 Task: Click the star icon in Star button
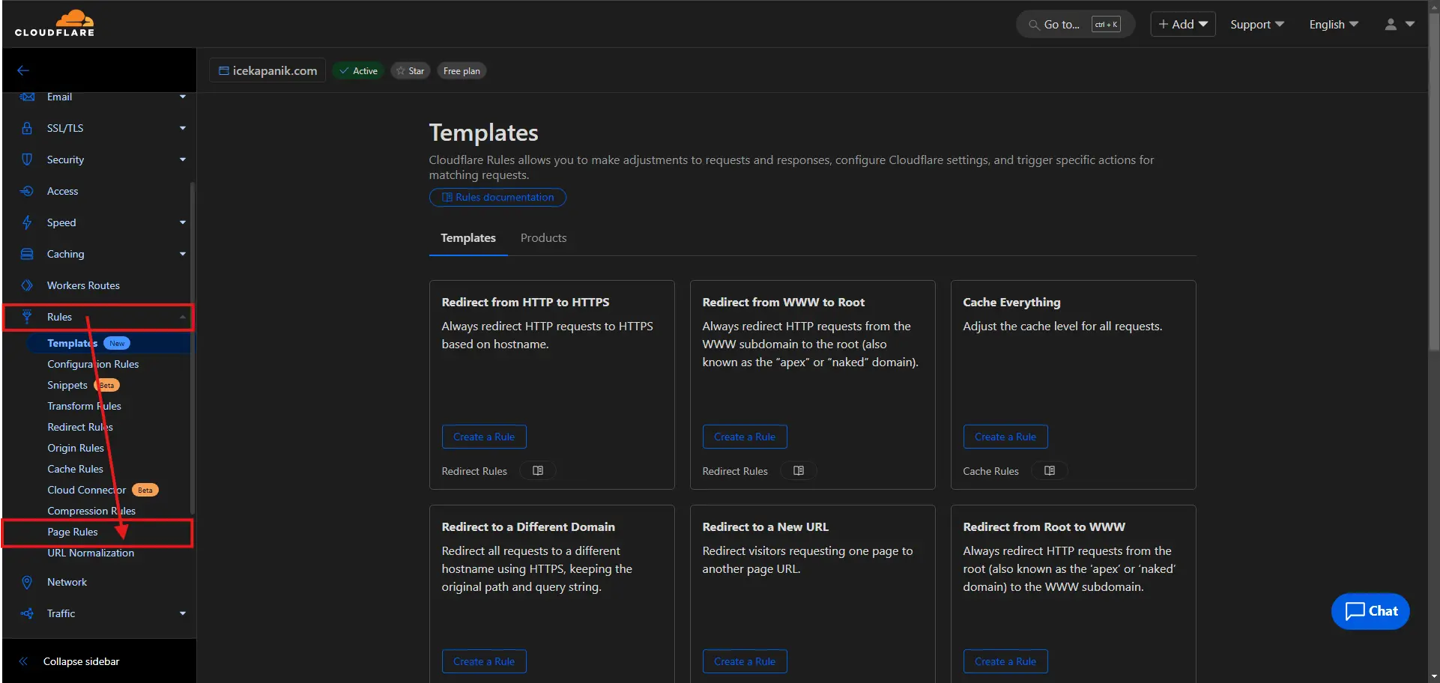(401, 71)
